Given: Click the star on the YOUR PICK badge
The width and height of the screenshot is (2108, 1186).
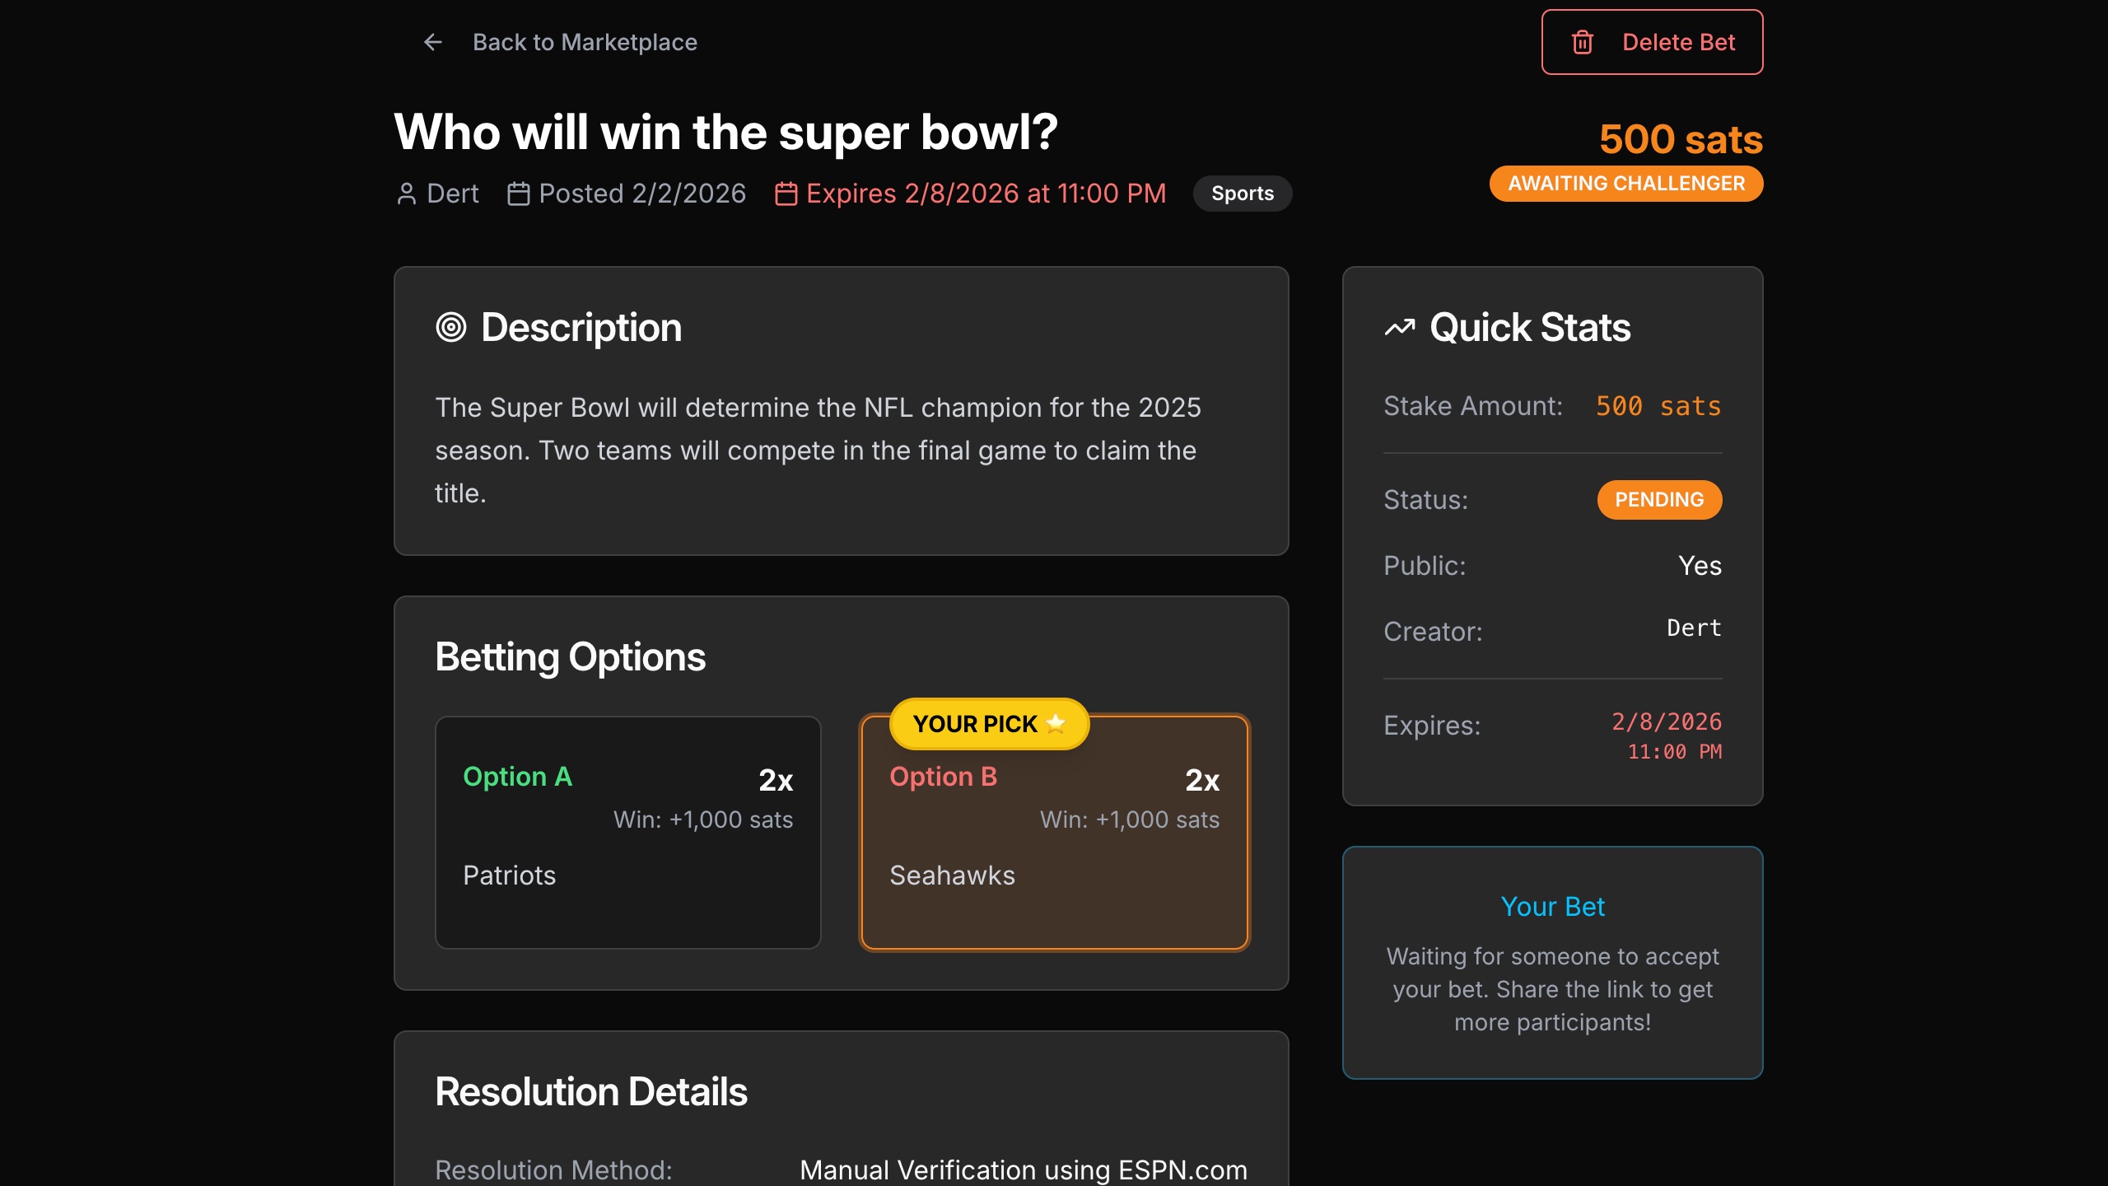Looking at the screenshot, I should (x=1056, y=724).
